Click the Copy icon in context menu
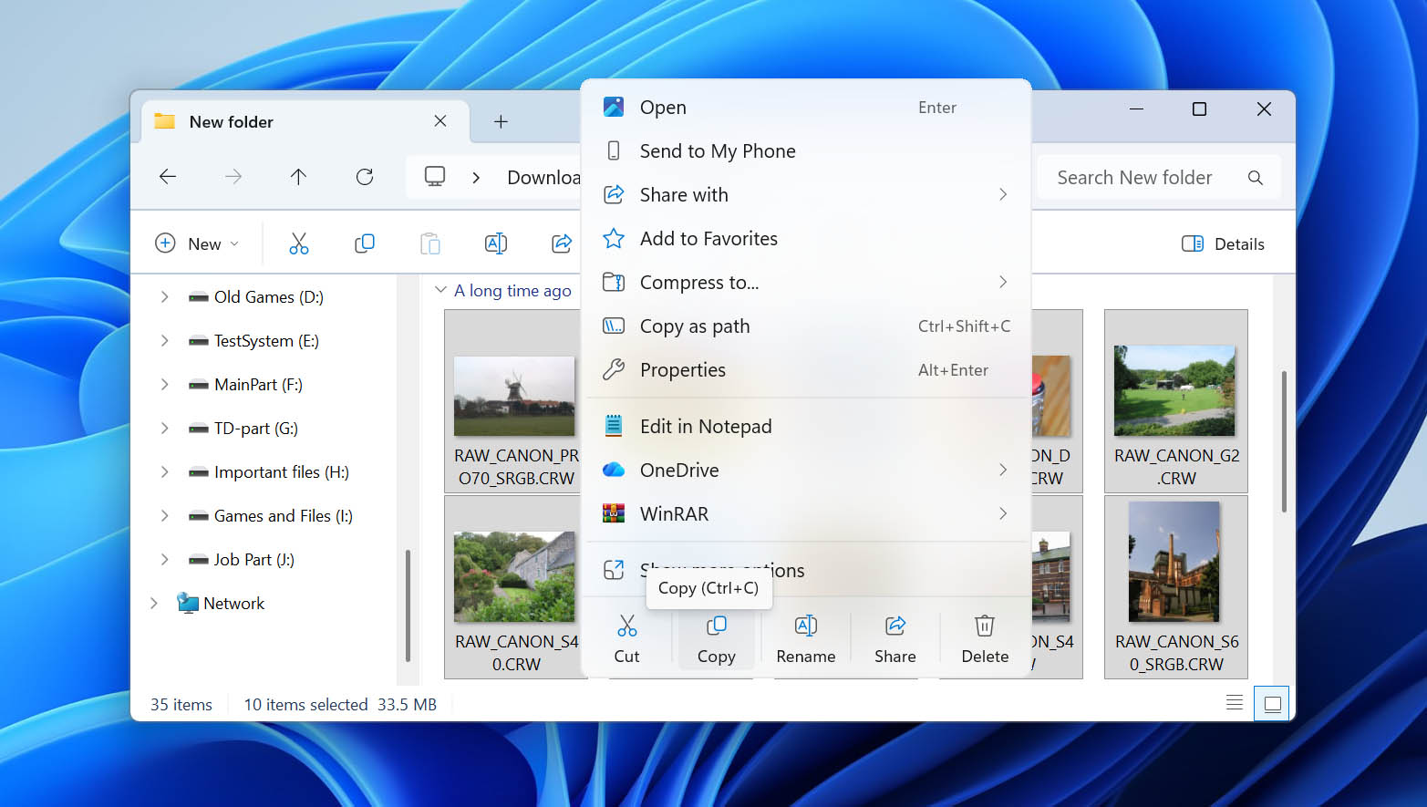Image resolution: width=1427 pixels, height=807 pixels. pyautogui.click(x=717, y=626)
